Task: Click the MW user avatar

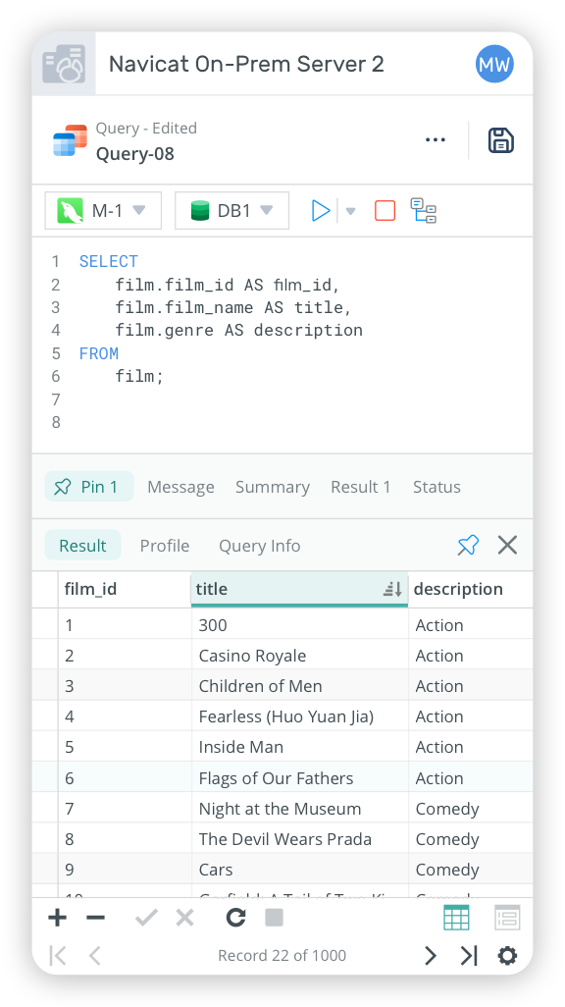Action: [x=494, y=64]
